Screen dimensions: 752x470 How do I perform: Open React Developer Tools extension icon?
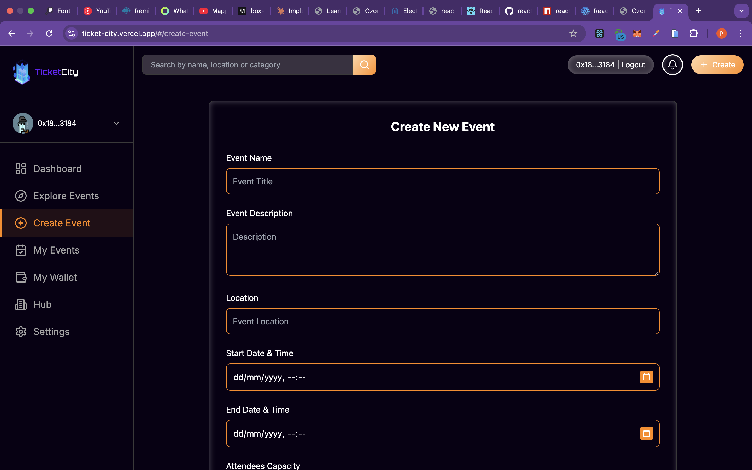click(x=599, y=33)
